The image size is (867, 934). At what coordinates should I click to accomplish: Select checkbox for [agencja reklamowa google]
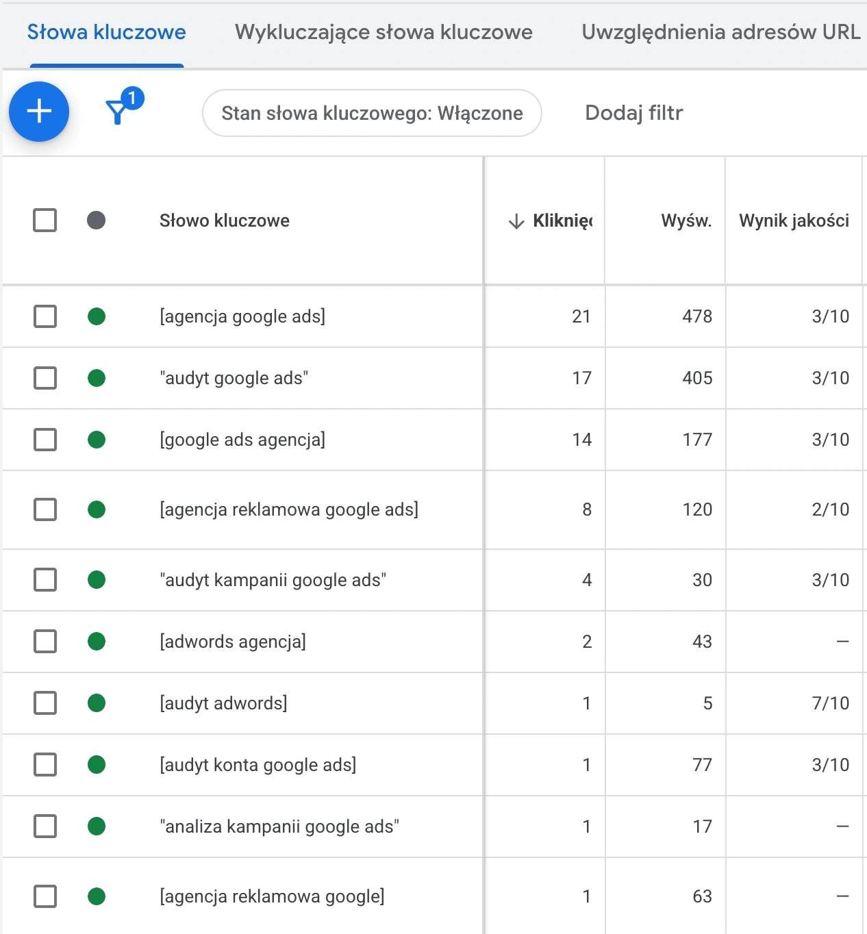point(45,896)
